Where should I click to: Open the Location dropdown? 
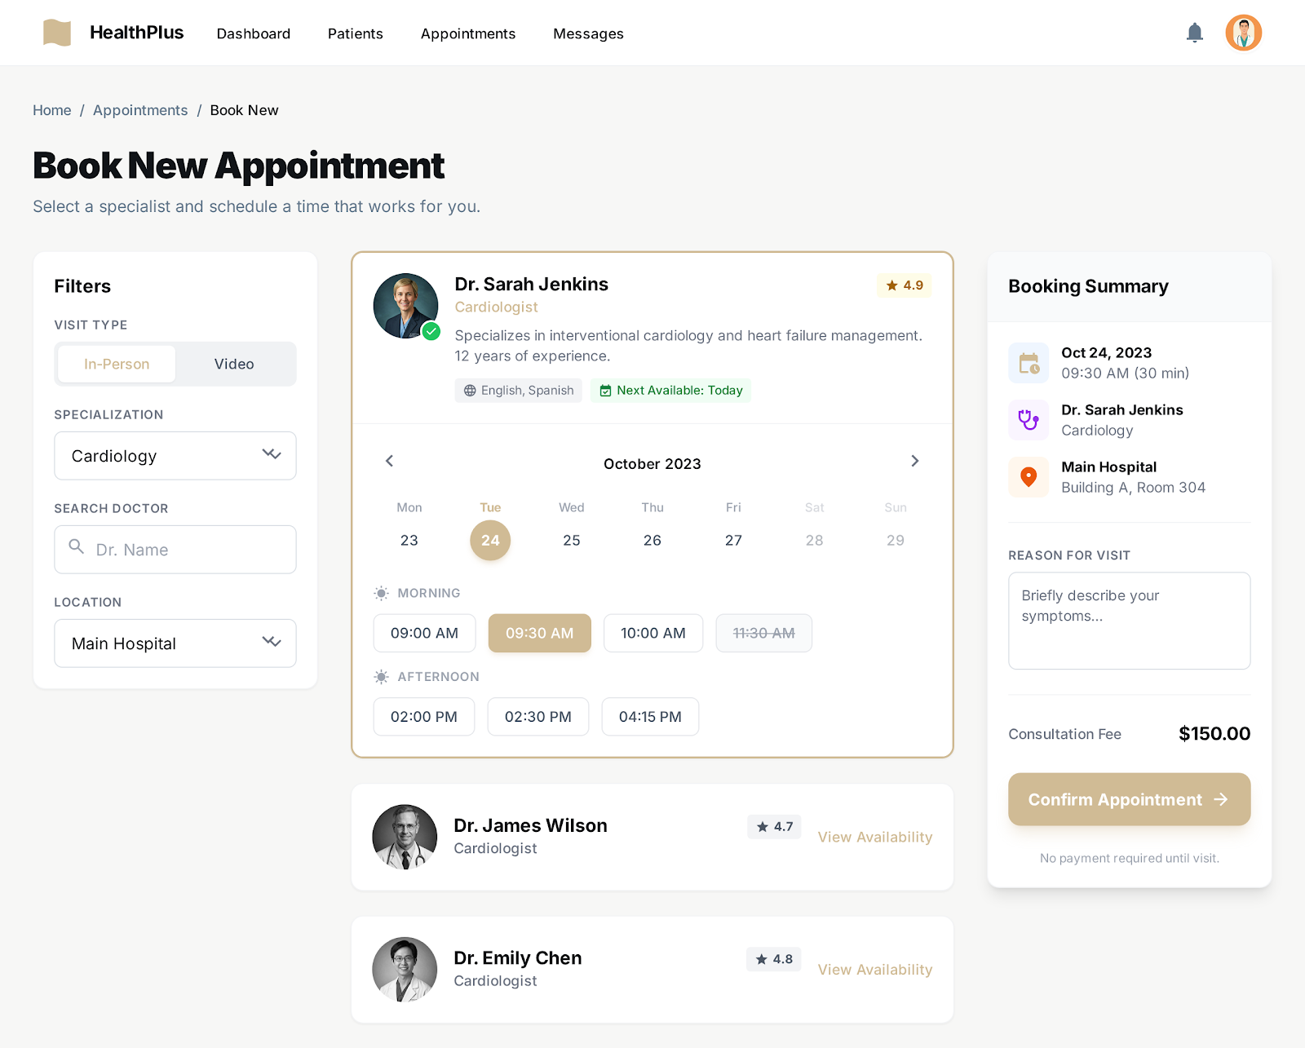pos(175,643)
